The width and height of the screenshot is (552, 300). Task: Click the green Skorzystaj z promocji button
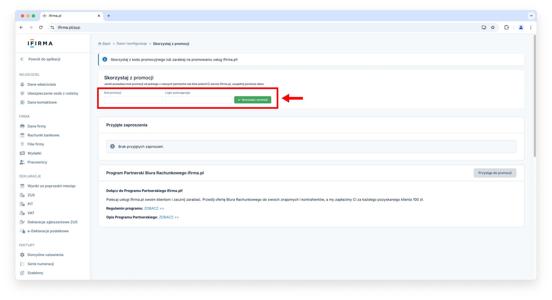pyautogui.click(x=253, y=100)
